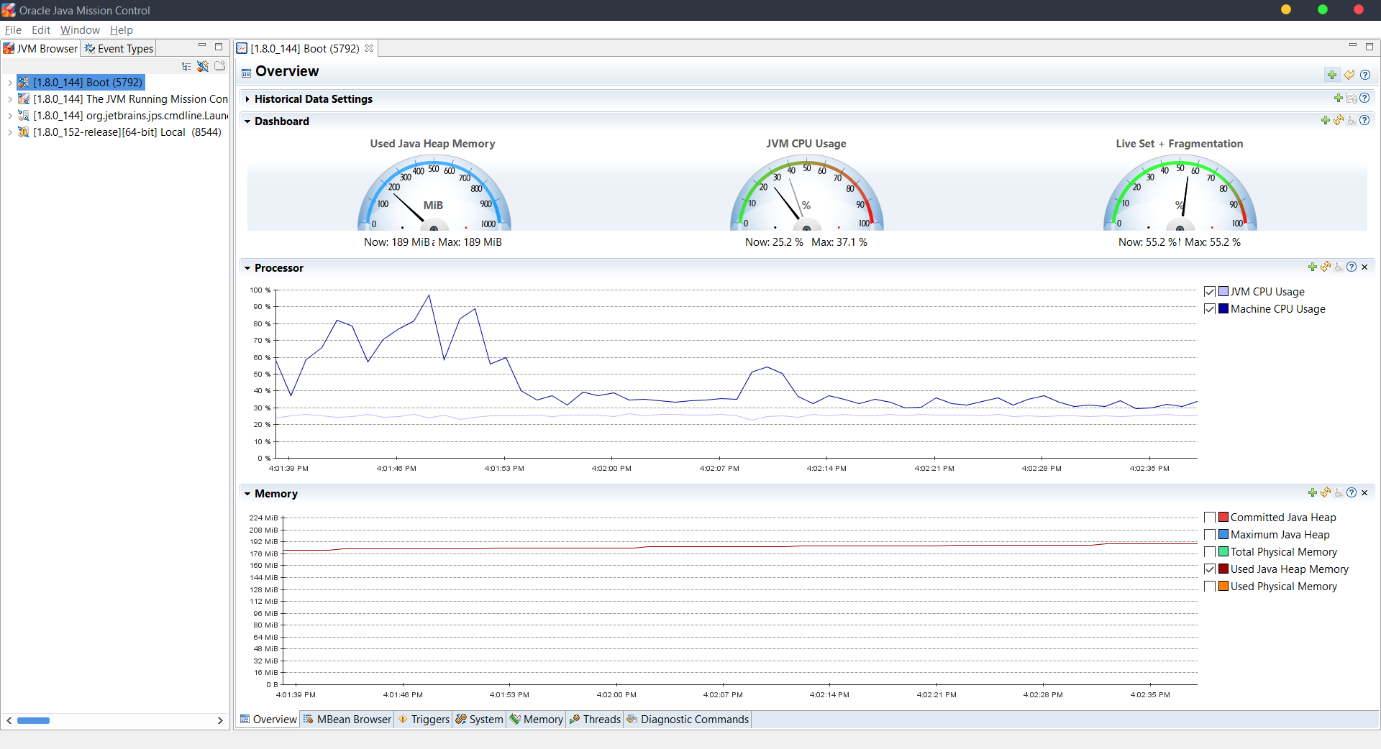Collapse the Processor section
1381x749 pixels.
247,268
